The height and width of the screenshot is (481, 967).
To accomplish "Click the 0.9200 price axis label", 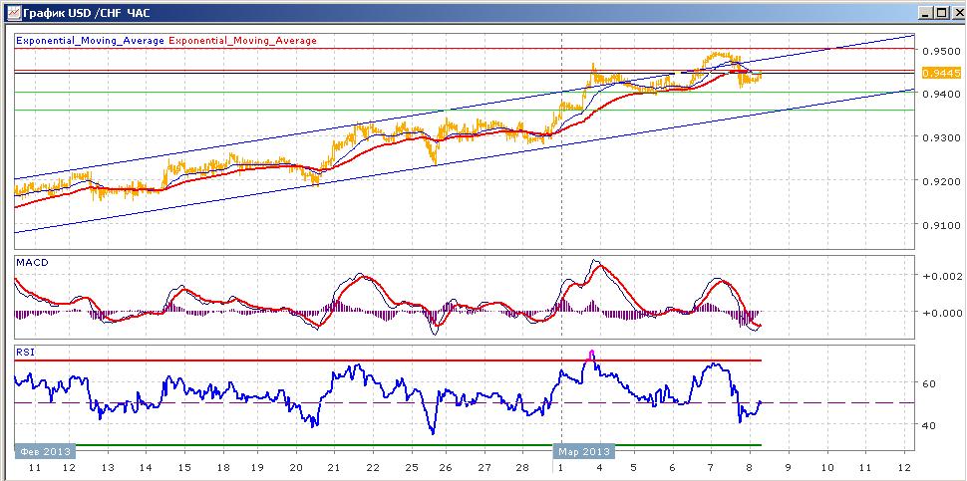I will coord(942,181).
